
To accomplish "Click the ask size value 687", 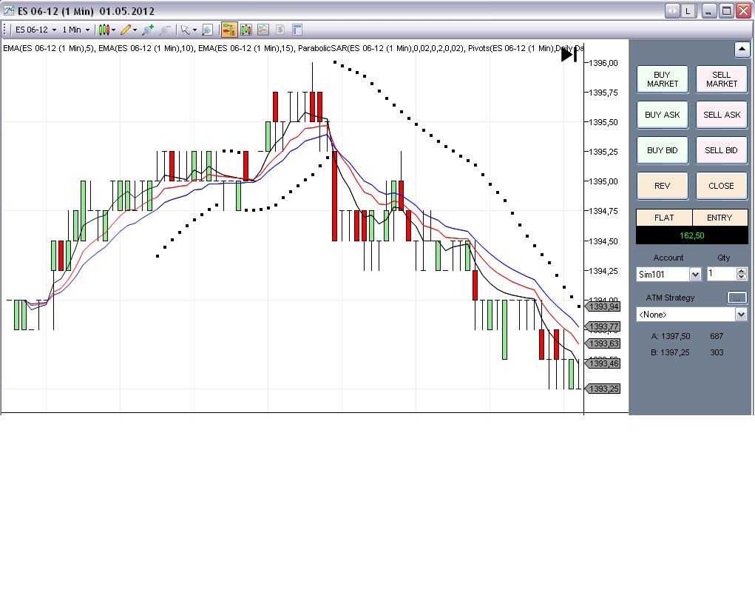I will click(717, 336).
